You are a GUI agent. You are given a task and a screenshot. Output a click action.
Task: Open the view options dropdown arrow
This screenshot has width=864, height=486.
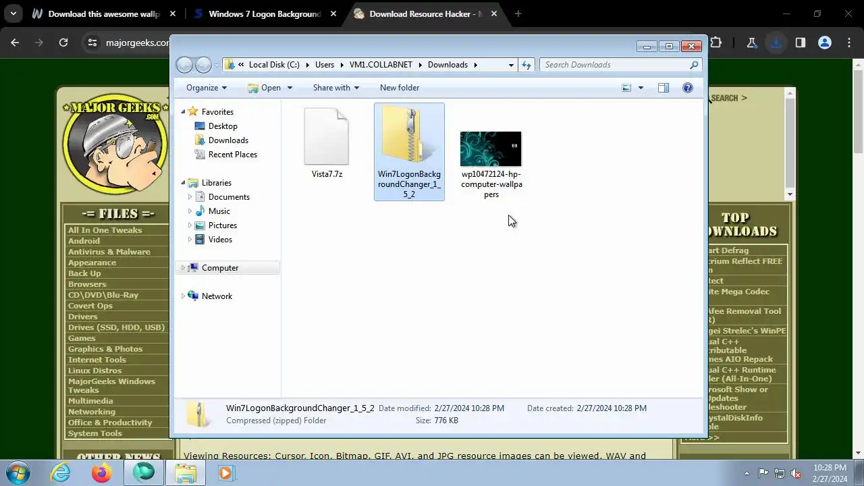[641, 88]
